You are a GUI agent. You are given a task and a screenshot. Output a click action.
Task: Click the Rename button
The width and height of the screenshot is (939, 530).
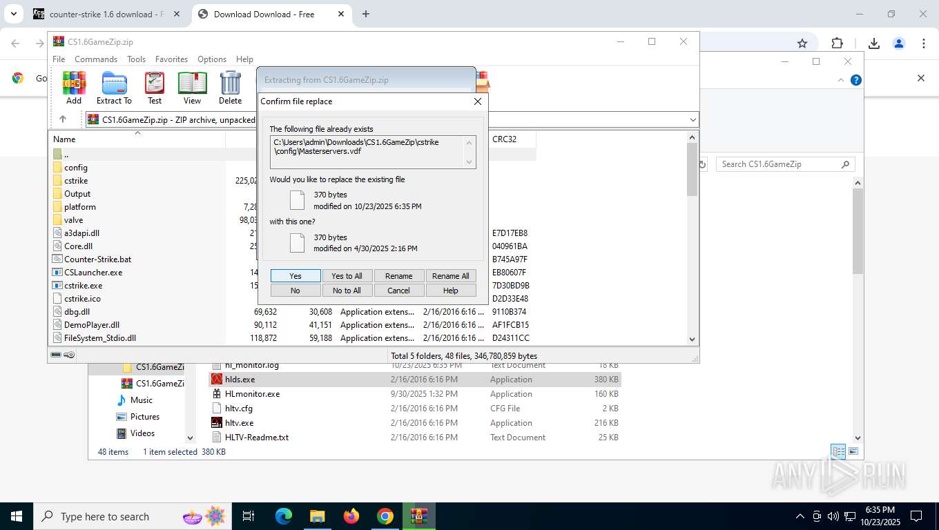pyautogui.click(x=398, y=276)
